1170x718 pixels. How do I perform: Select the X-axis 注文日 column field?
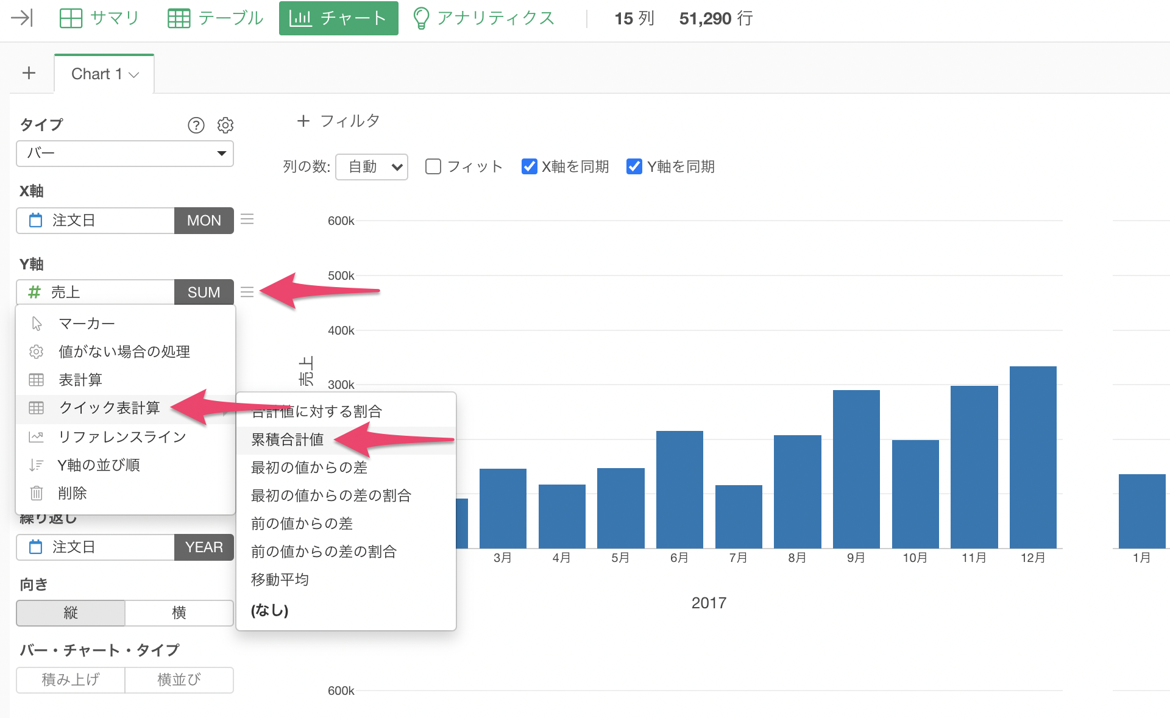tap(96, 220)
